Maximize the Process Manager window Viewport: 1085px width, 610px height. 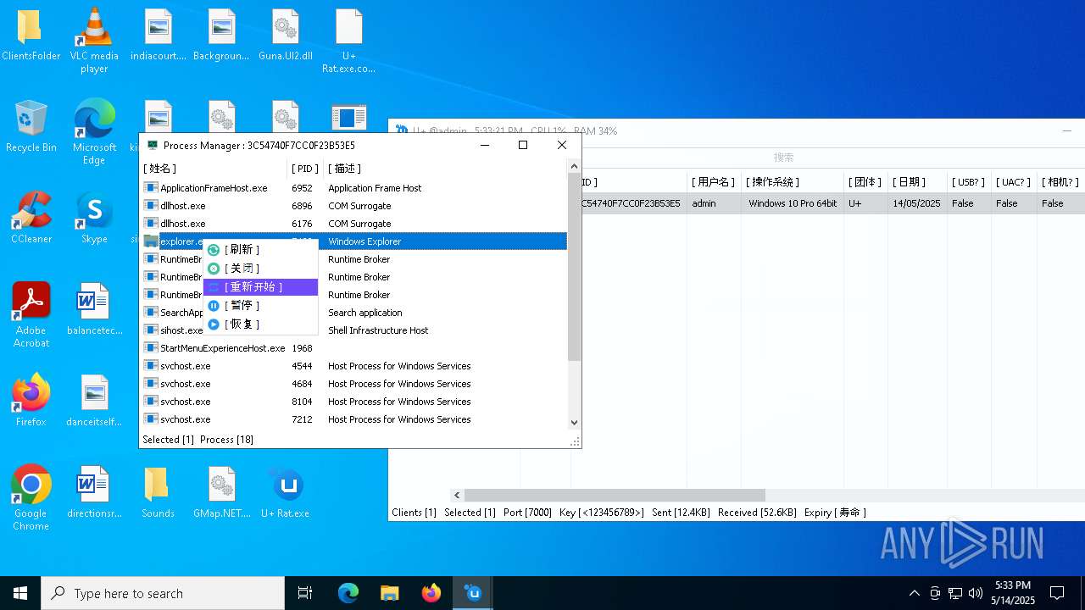523,145
